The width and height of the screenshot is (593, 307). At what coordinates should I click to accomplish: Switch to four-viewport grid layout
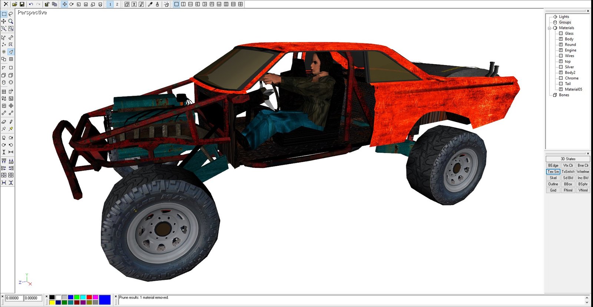(241, 4)
